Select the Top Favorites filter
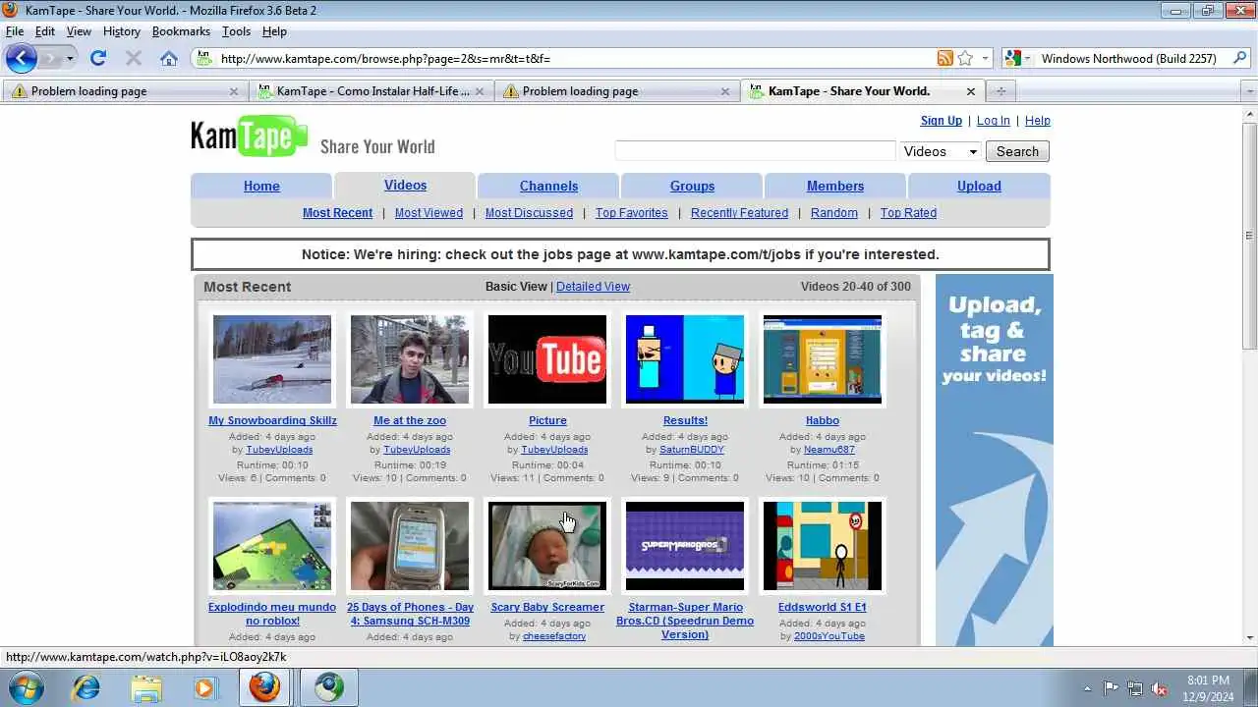 (631, 213)
